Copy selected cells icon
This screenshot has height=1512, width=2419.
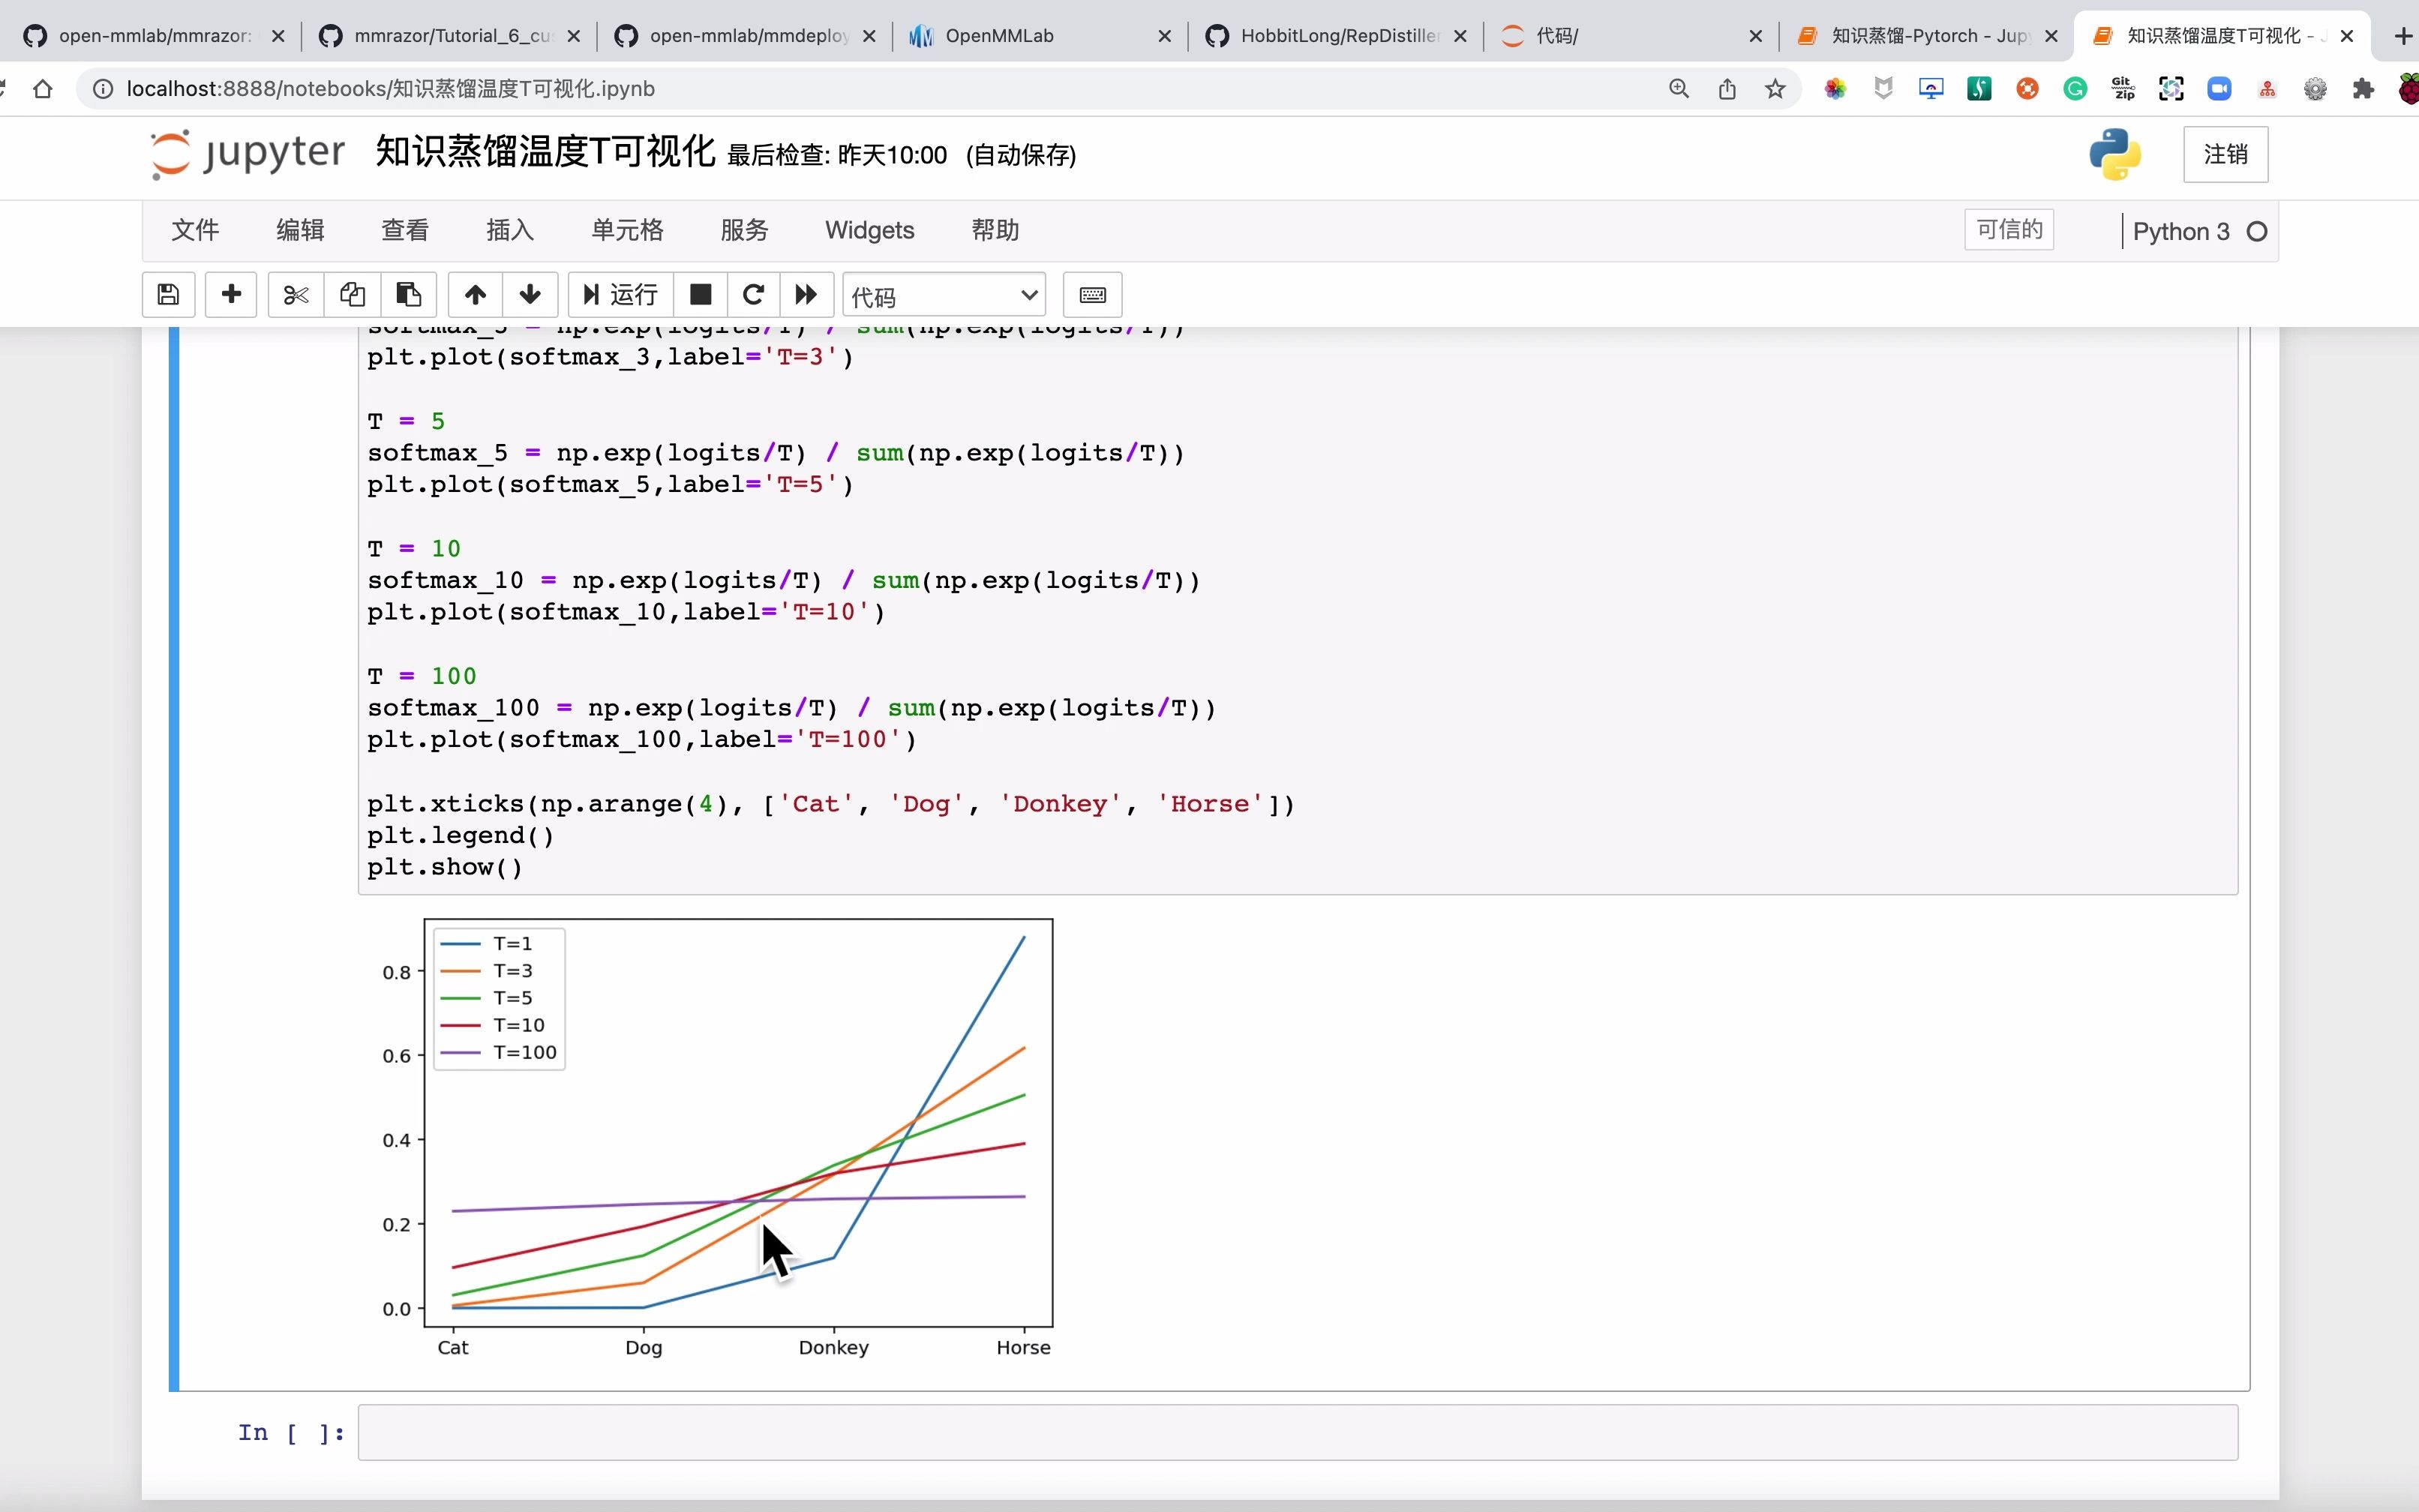pos(352,295)
